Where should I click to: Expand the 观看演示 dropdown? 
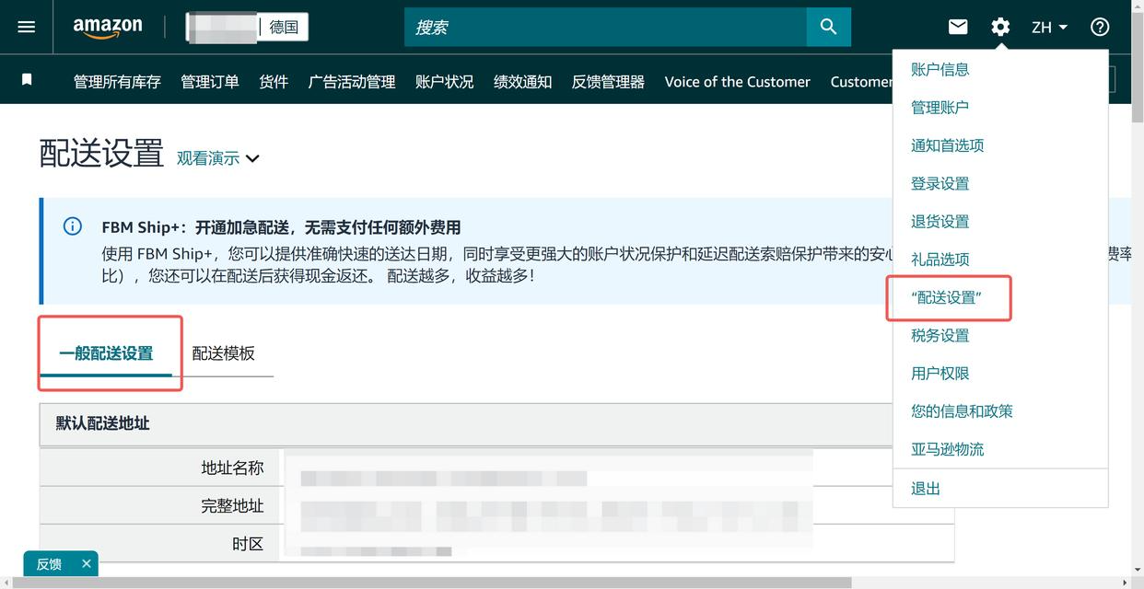[x=217, y=158]
